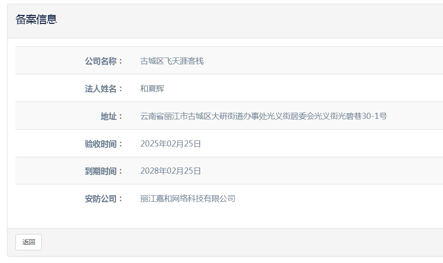Click the acceptance date 2025年02月25日
Screen dimensions: 443x263
(x=171, y=144)
